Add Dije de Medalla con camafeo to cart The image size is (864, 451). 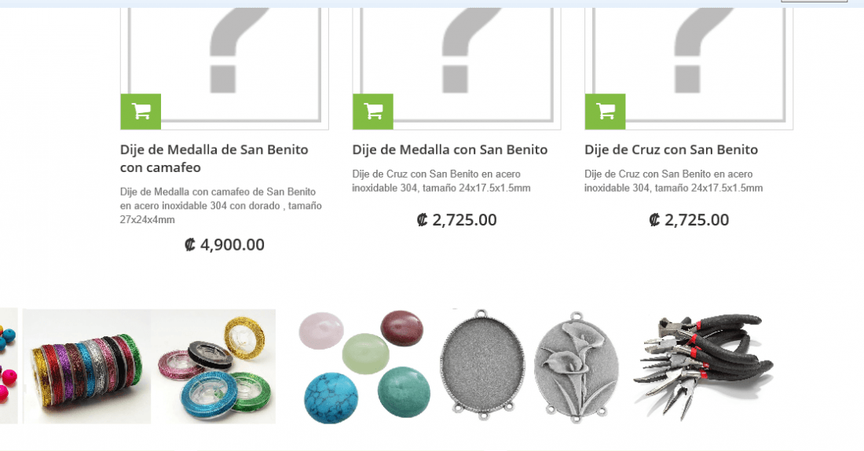click(x=141, y=112)
